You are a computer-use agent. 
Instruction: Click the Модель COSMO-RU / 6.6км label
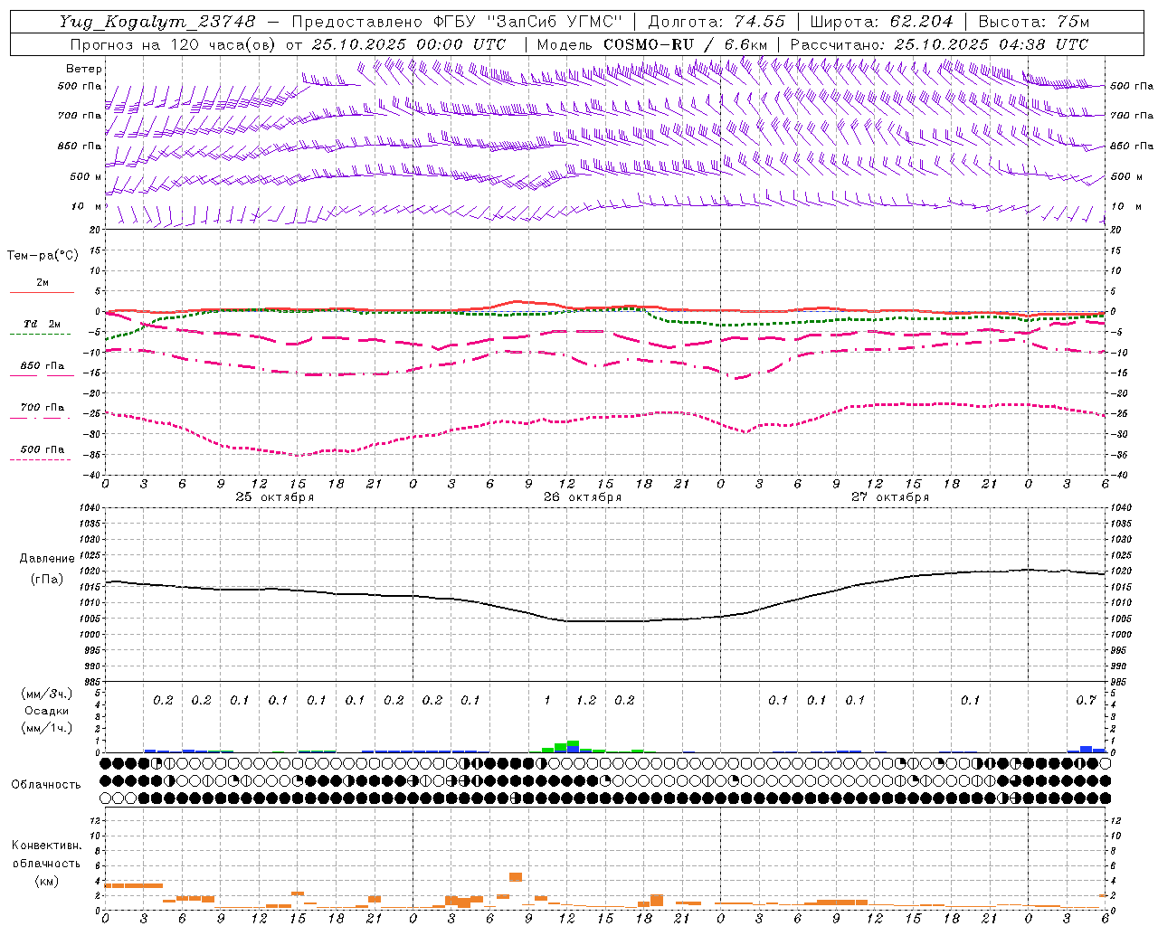652,44
